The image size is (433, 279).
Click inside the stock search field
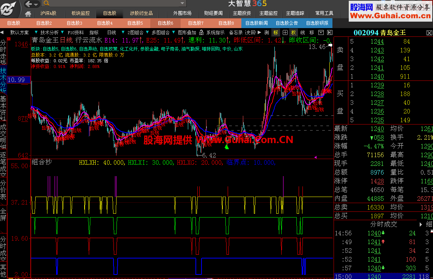click(x=114, y=3)
